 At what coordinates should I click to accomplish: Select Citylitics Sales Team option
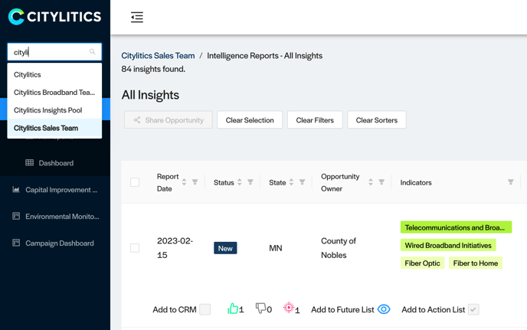pyautogui.click(x=54, y=128)
